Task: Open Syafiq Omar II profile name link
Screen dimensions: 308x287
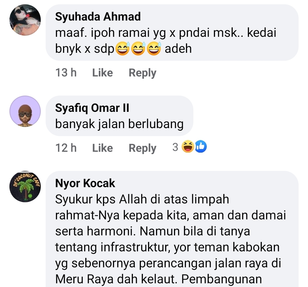Action: [92, 108]
